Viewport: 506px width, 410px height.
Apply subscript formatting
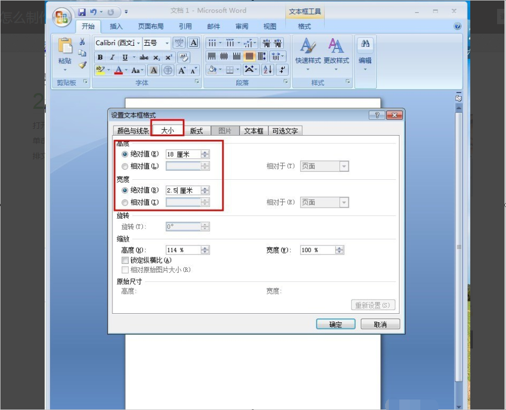click(x=157, y=57)
